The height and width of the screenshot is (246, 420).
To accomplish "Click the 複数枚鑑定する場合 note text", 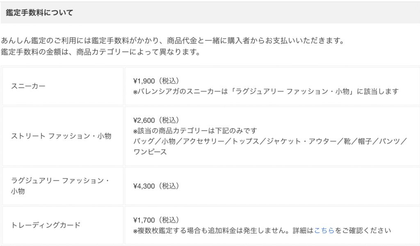I will (262, 230).
